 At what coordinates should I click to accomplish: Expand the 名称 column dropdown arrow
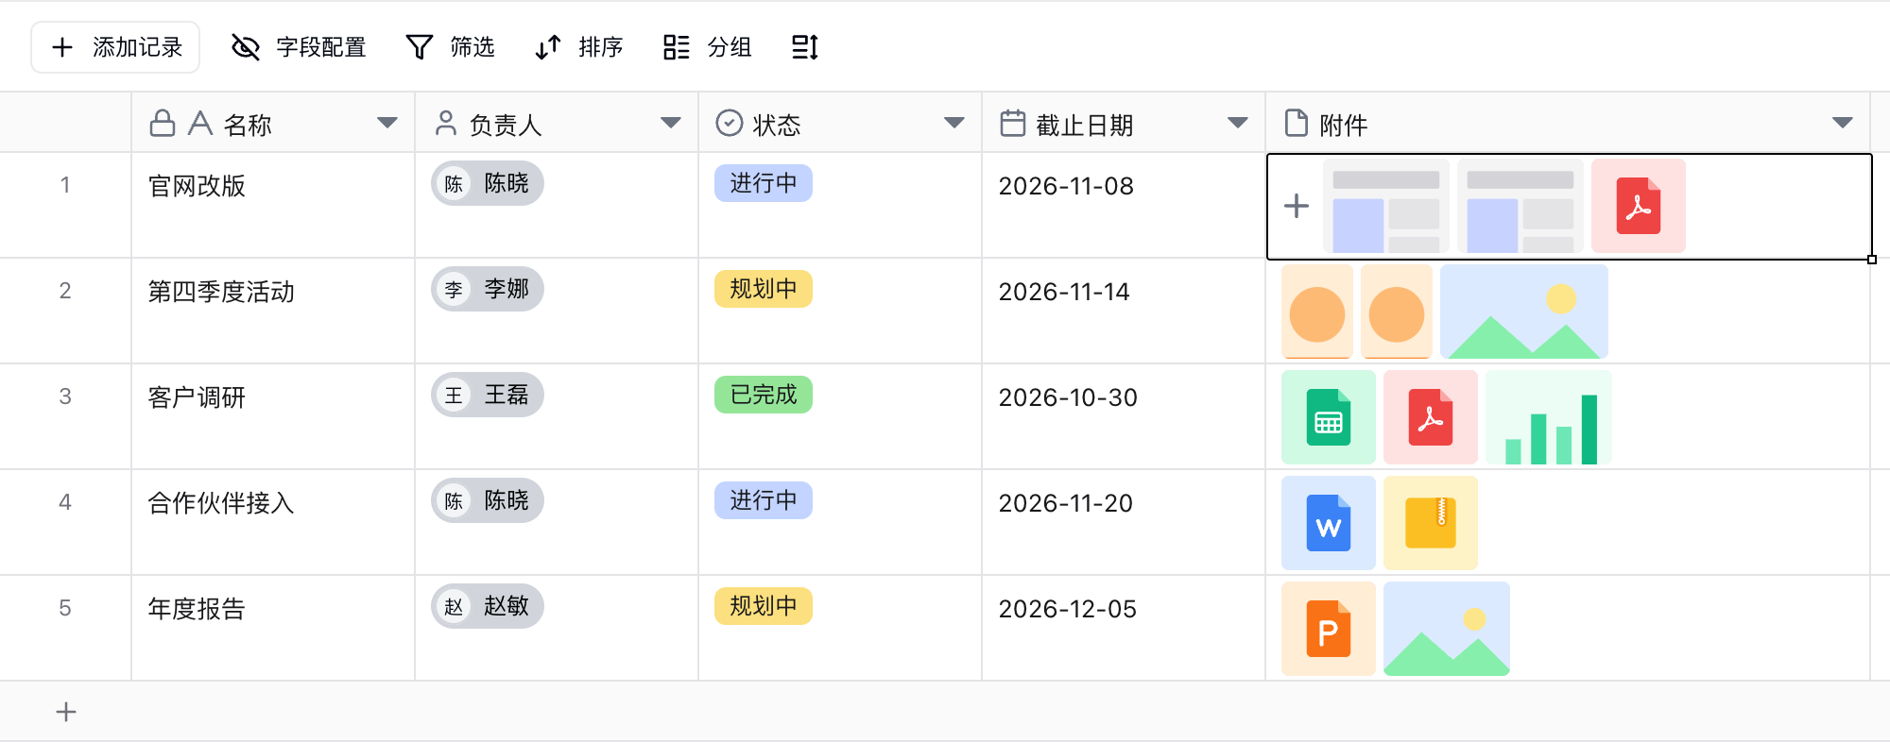tap(387, 124)
